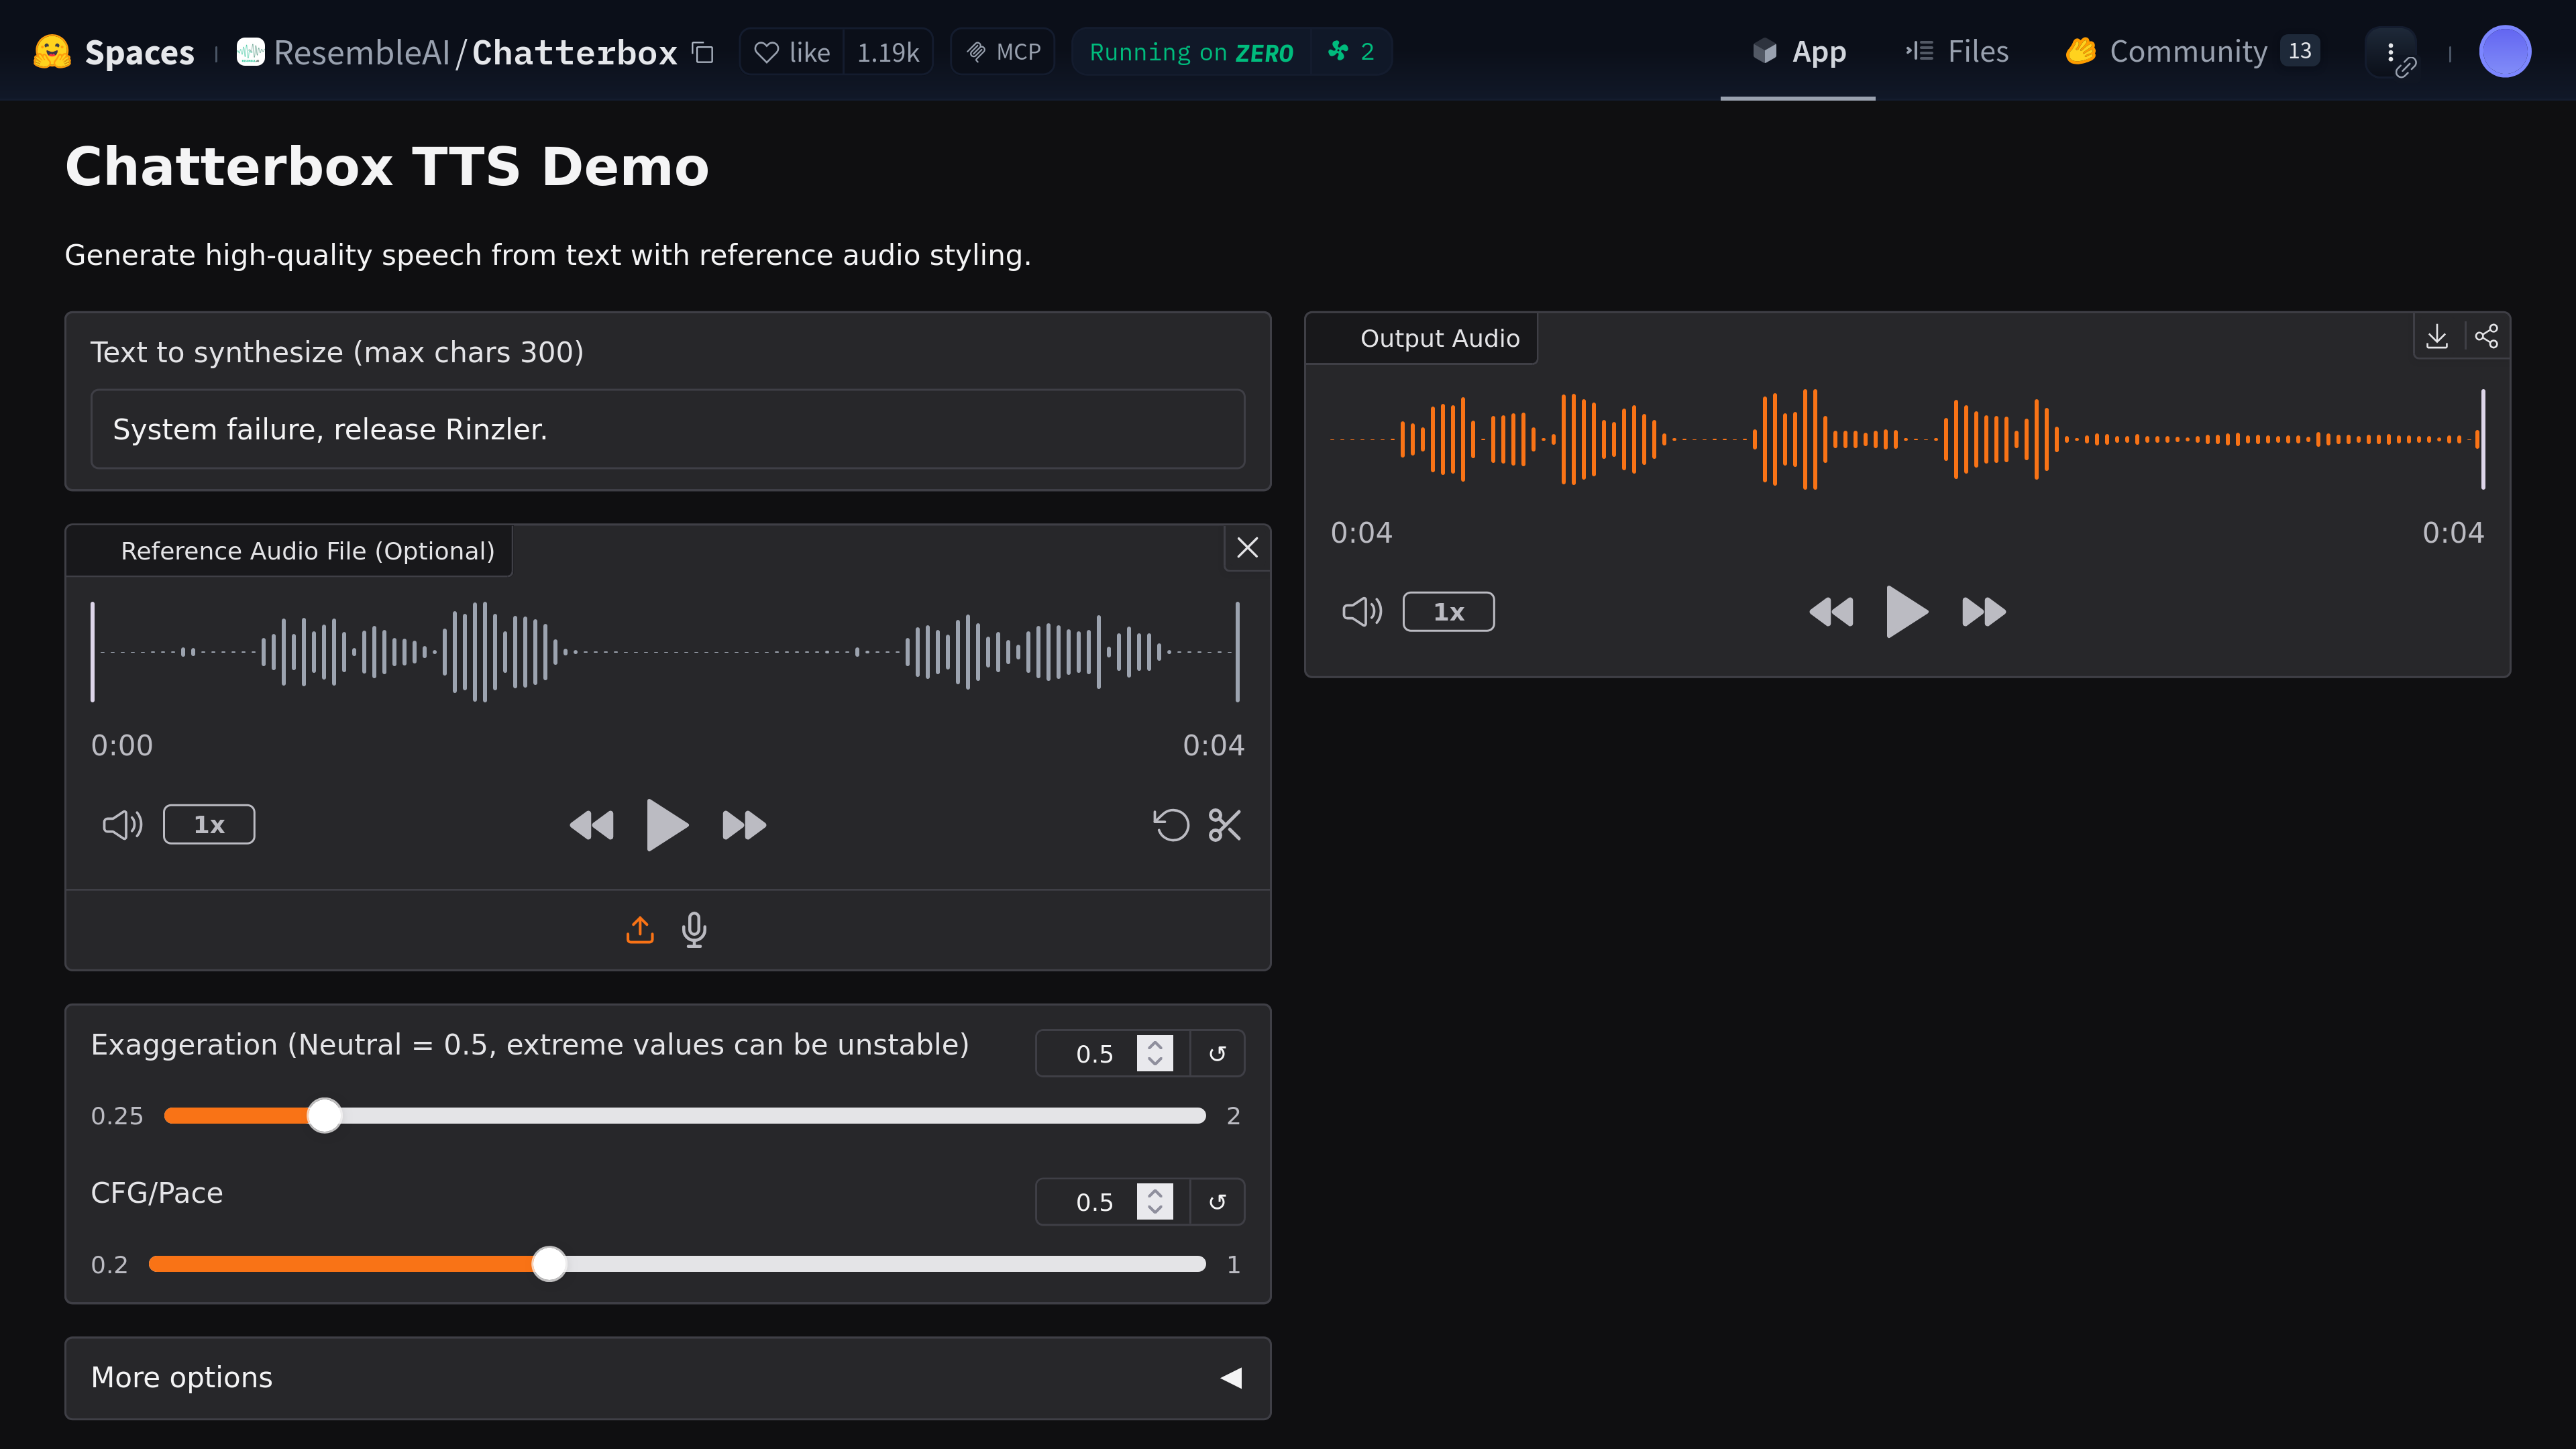Click the text to synthesize input field

[x=668, y=429]
